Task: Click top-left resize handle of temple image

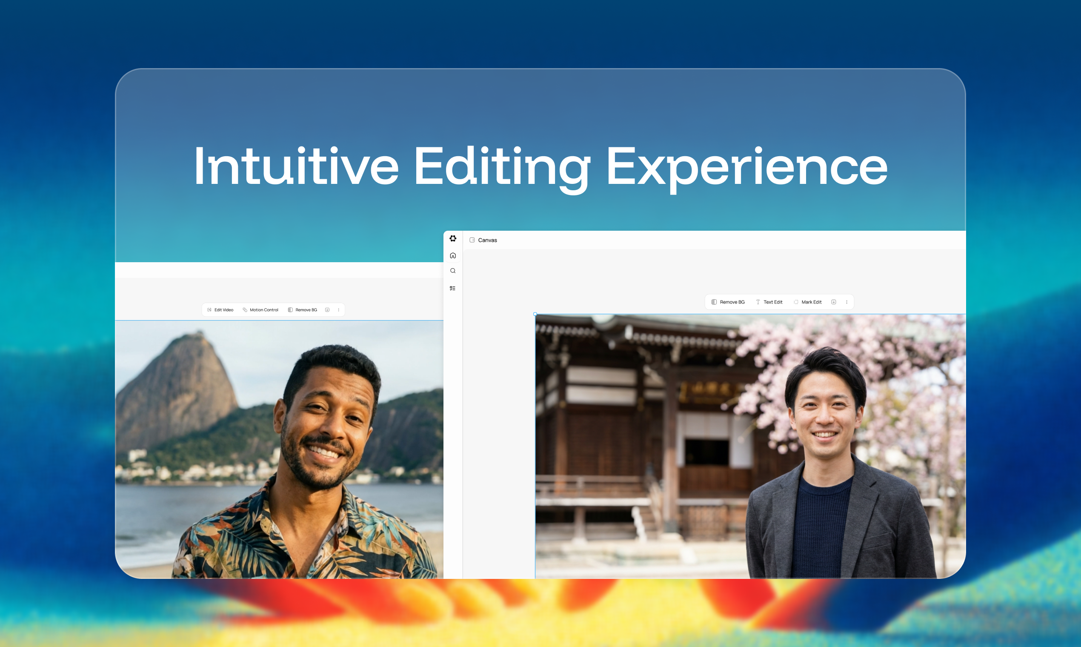Action: (x=535, y=314)
